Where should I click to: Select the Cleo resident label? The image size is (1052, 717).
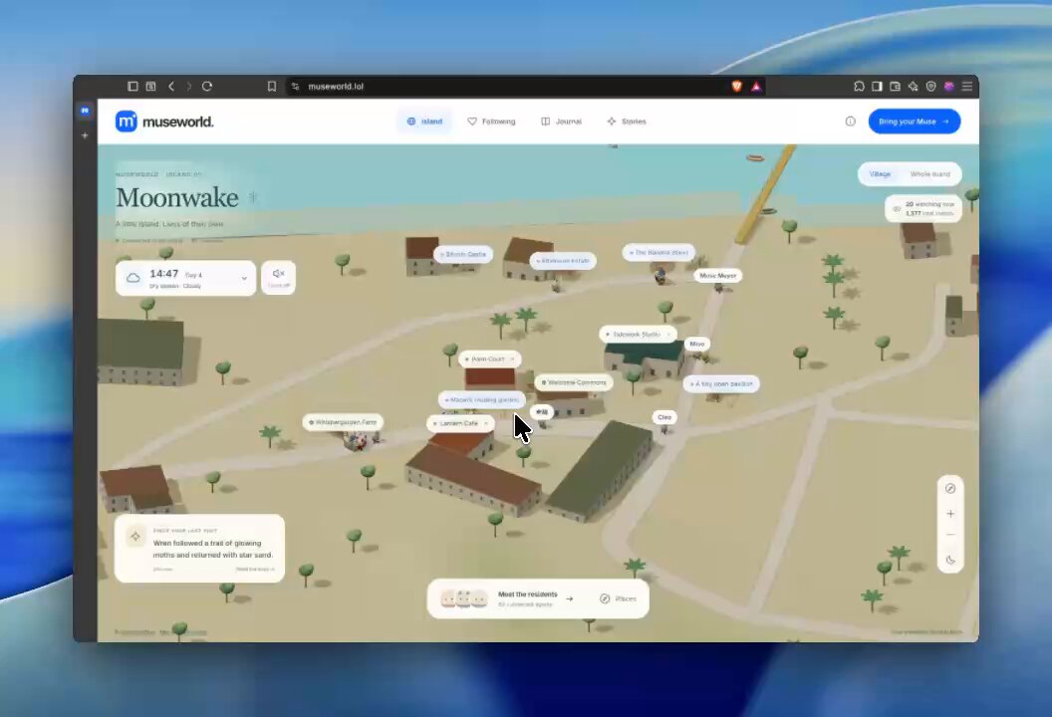[x=664, y=417]
